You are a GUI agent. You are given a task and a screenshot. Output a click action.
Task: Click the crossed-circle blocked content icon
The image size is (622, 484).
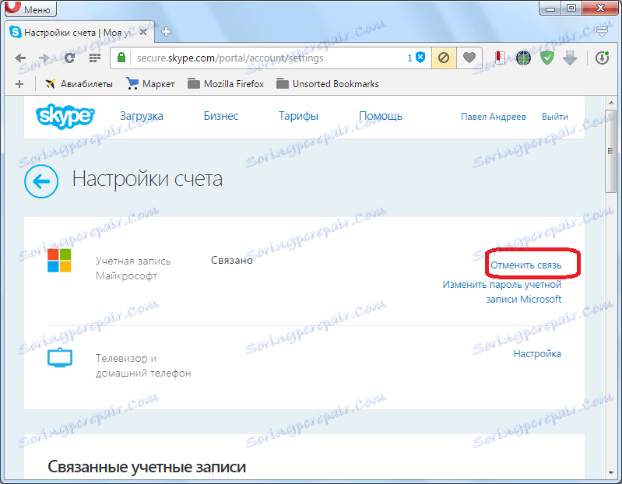click(x=444, y=58)
